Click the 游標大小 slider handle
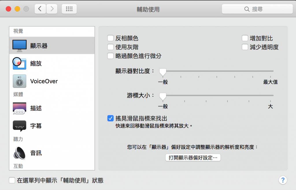The image size is (296, 190). 163,96
